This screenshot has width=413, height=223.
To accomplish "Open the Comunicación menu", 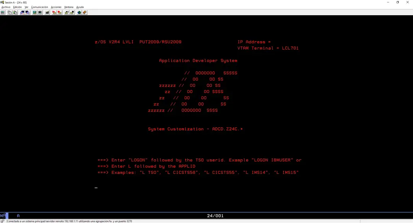I will pos(39,7).
